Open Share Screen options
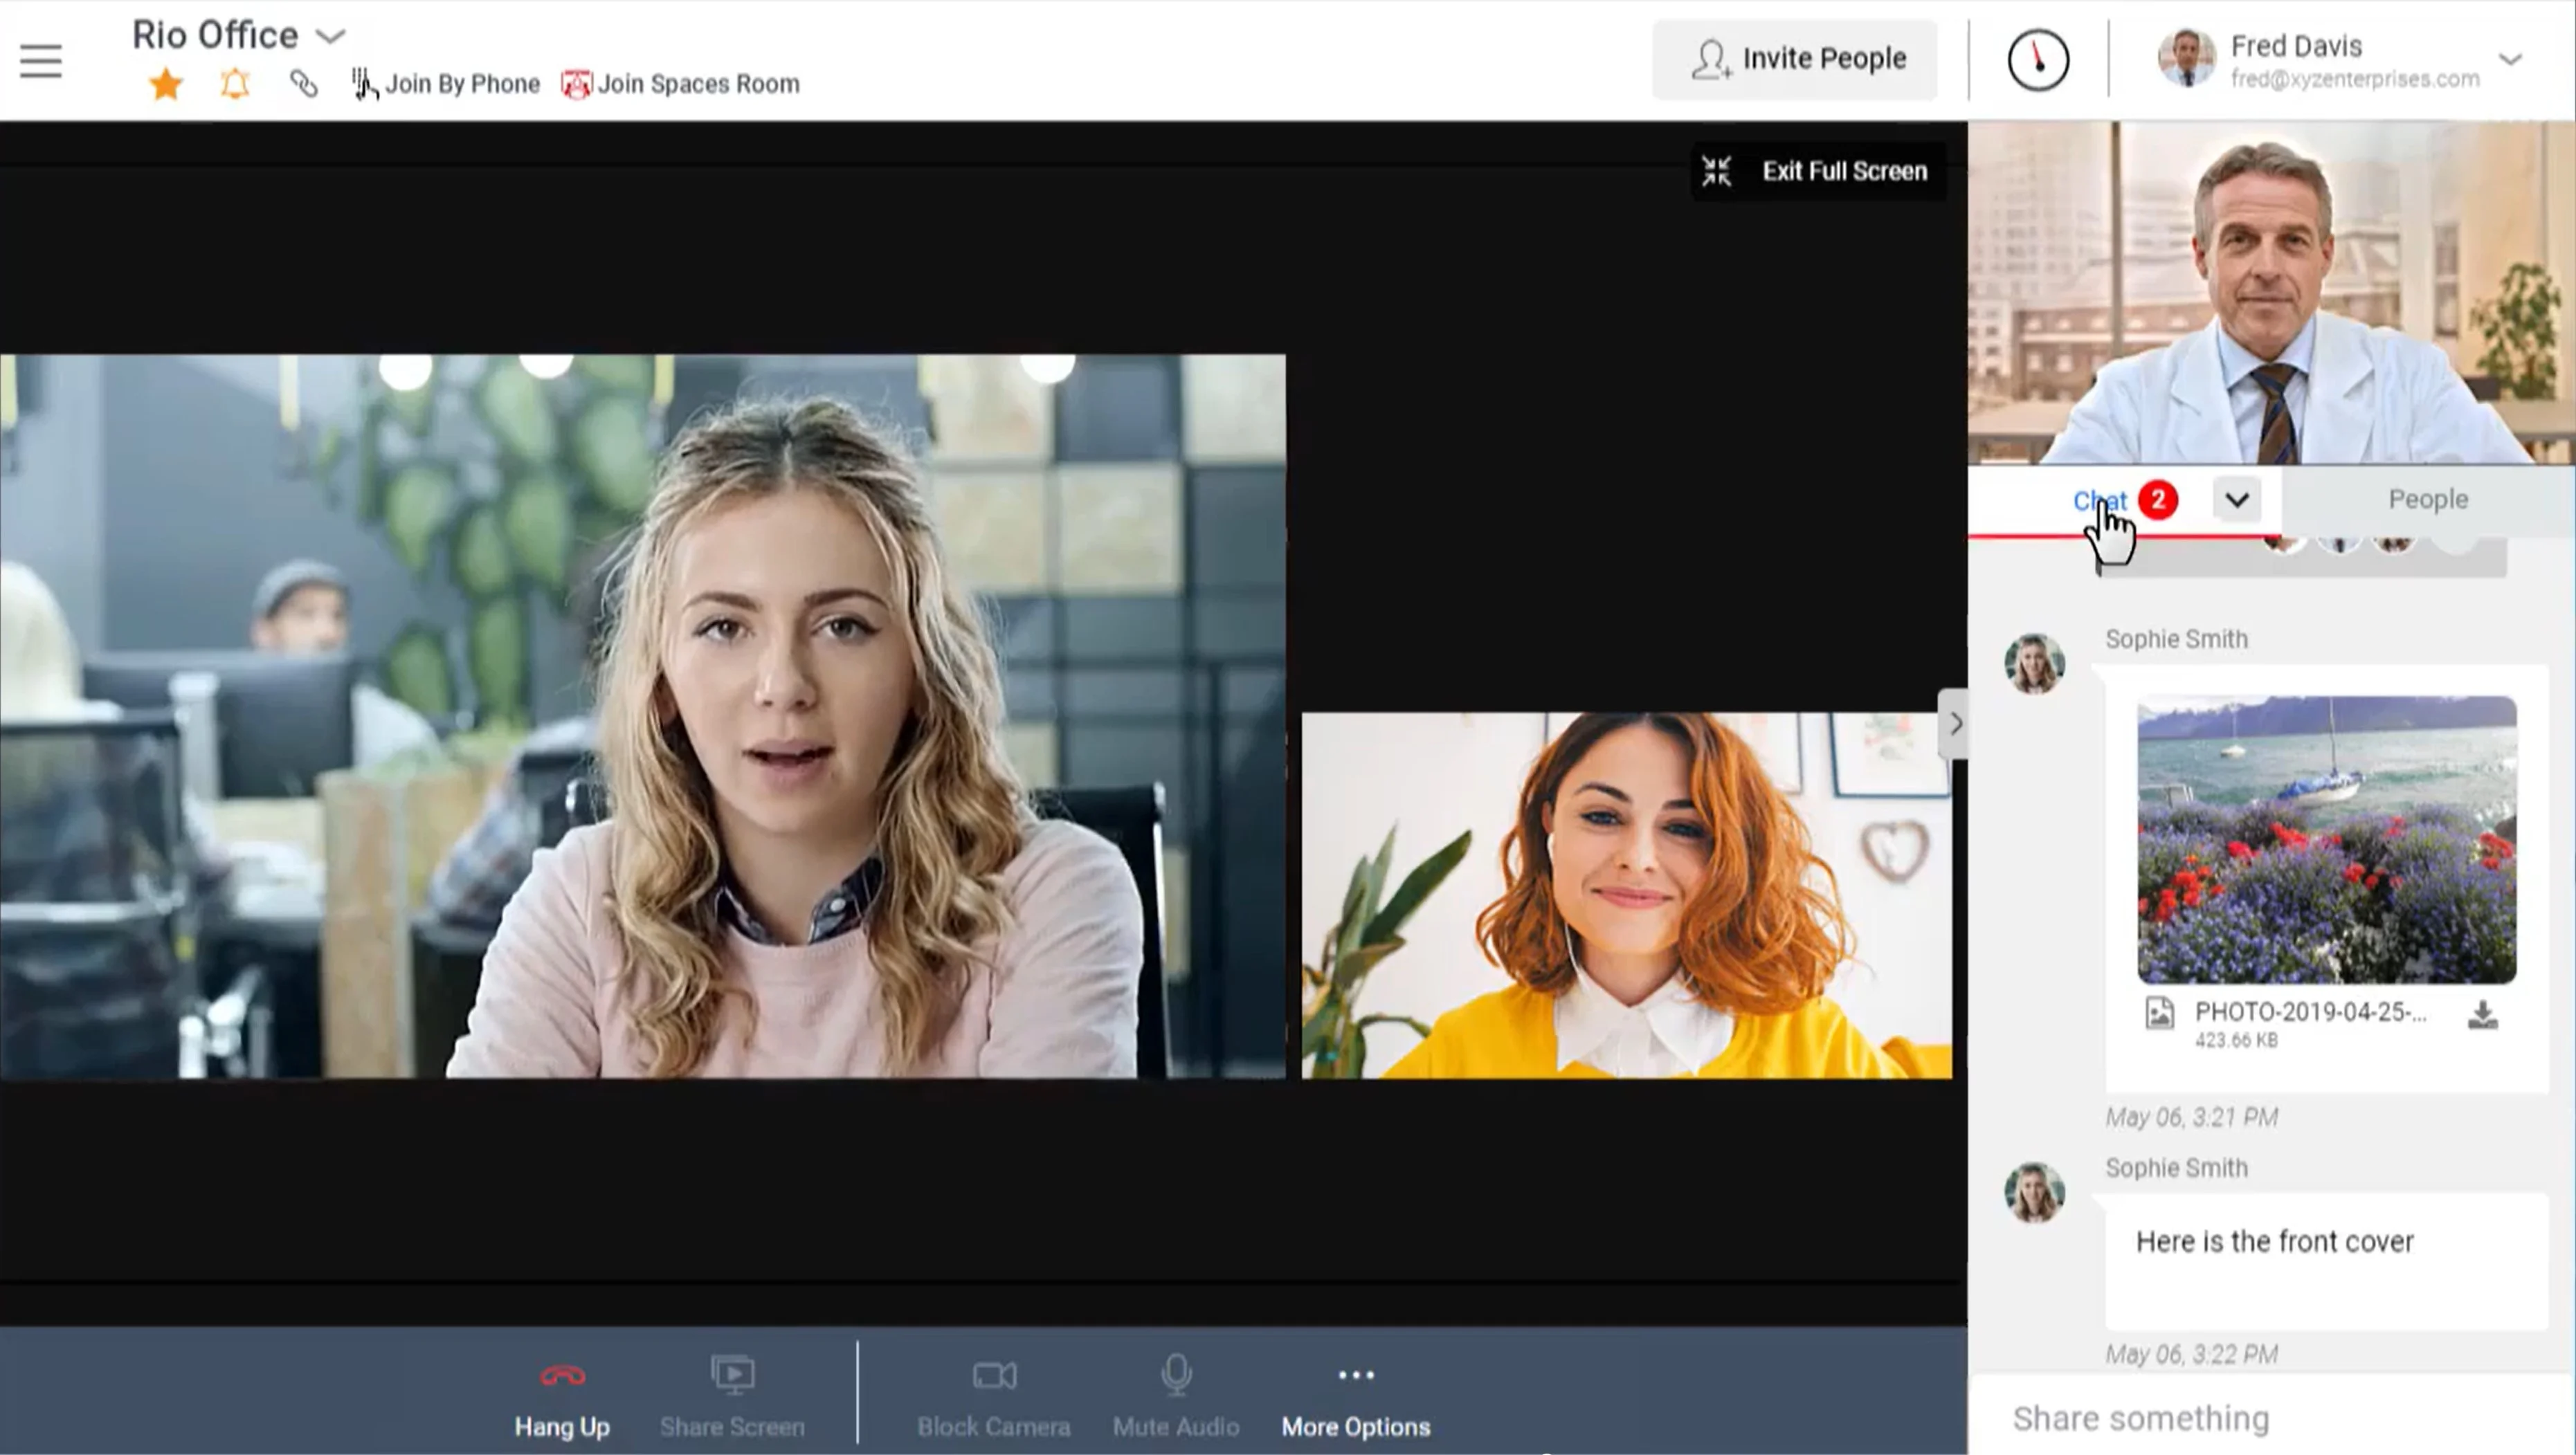 coord(732,1395)
